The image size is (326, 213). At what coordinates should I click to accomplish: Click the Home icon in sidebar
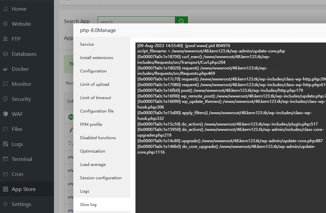[x=5, y=9]
